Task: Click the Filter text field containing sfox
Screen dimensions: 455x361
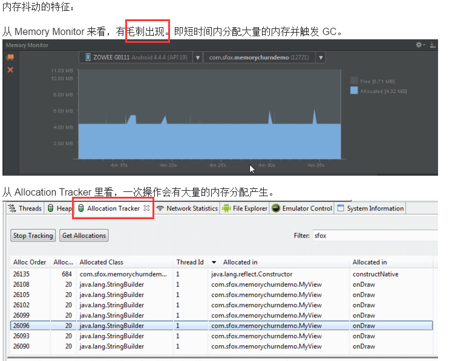Action: [x=373, y=235]
